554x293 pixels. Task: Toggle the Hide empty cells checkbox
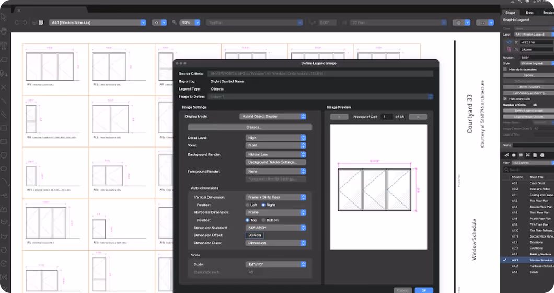point(505,99)
